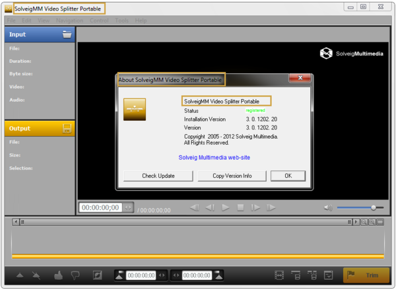
Task: Click the Output save icon
Action: (67, 128)
